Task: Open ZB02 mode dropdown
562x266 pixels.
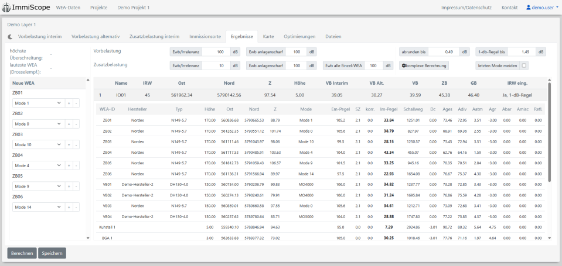Action: 38,124
